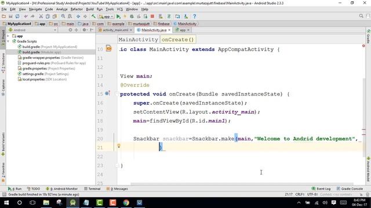Open the Messages tool window

[x=117, y=189]
